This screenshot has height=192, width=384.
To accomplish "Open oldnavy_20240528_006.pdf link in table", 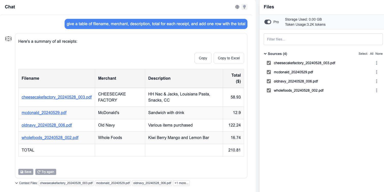I will [x=47, y=125].
